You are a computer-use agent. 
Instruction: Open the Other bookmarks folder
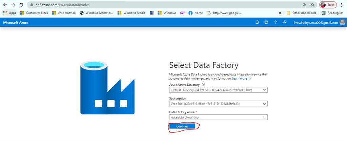(x=301, y=13)
